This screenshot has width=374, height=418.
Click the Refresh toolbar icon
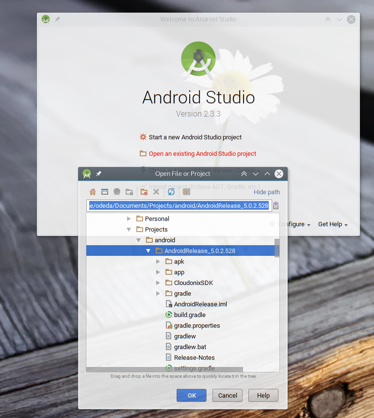tap(171, 192)
